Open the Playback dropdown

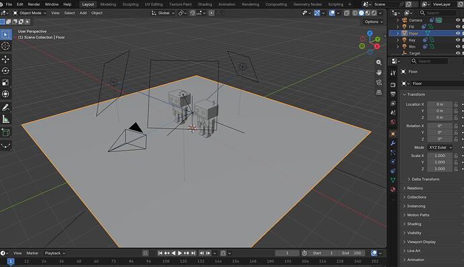[54, 254]
